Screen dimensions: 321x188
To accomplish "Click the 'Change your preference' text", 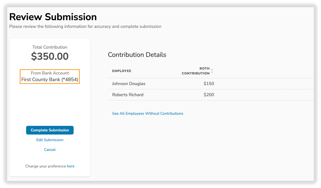I will [46, 166].
